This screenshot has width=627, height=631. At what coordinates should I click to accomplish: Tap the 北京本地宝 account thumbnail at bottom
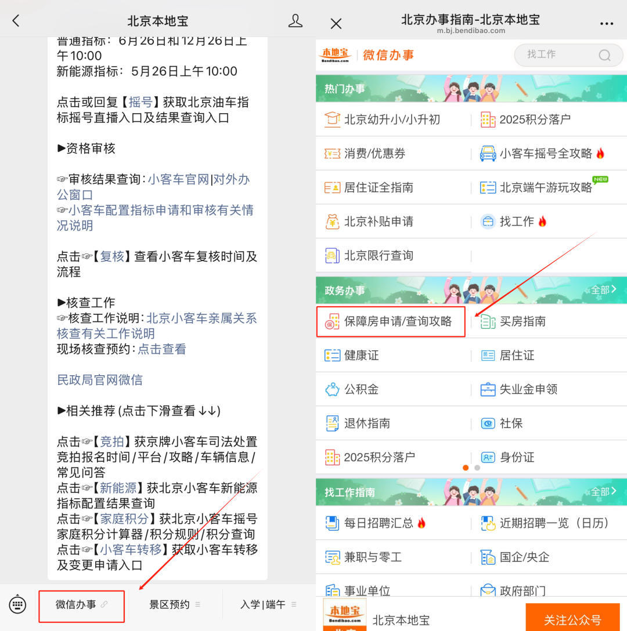(x=344, y=615)
